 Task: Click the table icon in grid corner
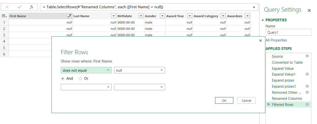pyautogui.click(x=4, y=16)
